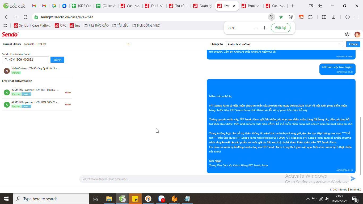363x204 pixels.
Task: Open the FILE CÔNG VIỆC bookmark folder
Action: coord(146,25)
